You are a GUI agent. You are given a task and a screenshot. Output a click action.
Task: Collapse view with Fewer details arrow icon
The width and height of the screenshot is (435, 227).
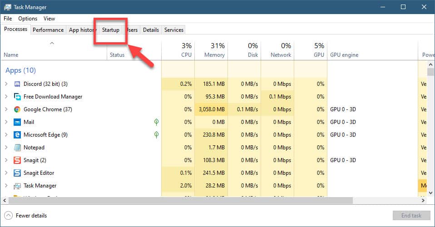(8, 215)
